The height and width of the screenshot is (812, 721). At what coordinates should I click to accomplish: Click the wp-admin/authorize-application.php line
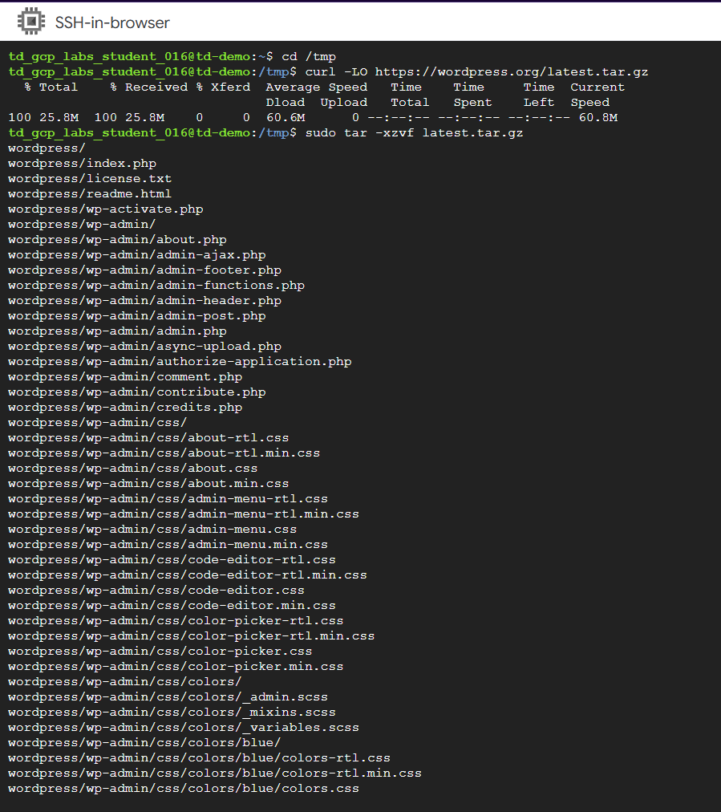tap(180, 362)
